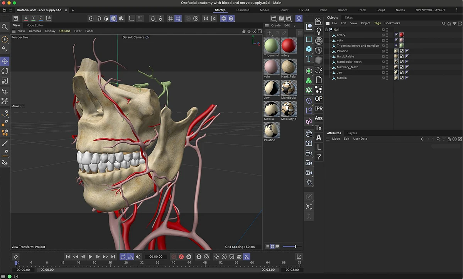
Task: Select the Move tool in left toolbar
Action: [x=5, y=61]
